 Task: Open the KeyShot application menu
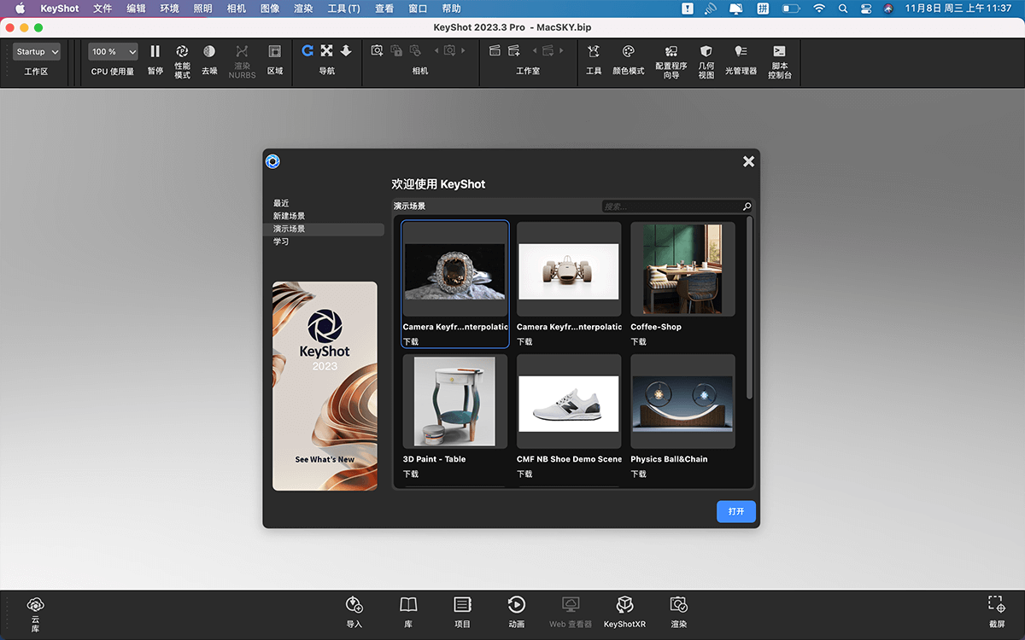(60, 8)
